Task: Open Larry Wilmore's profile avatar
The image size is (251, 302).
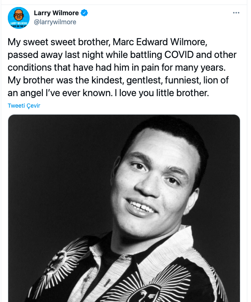Action: click(x=18, y=18)
